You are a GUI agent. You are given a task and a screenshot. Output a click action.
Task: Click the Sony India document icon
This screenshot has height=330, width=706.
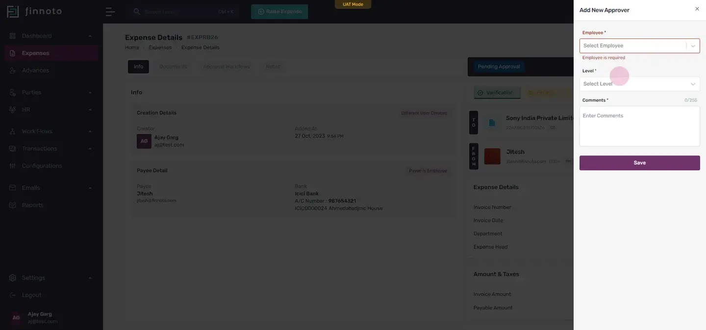(x=492, y=122)
